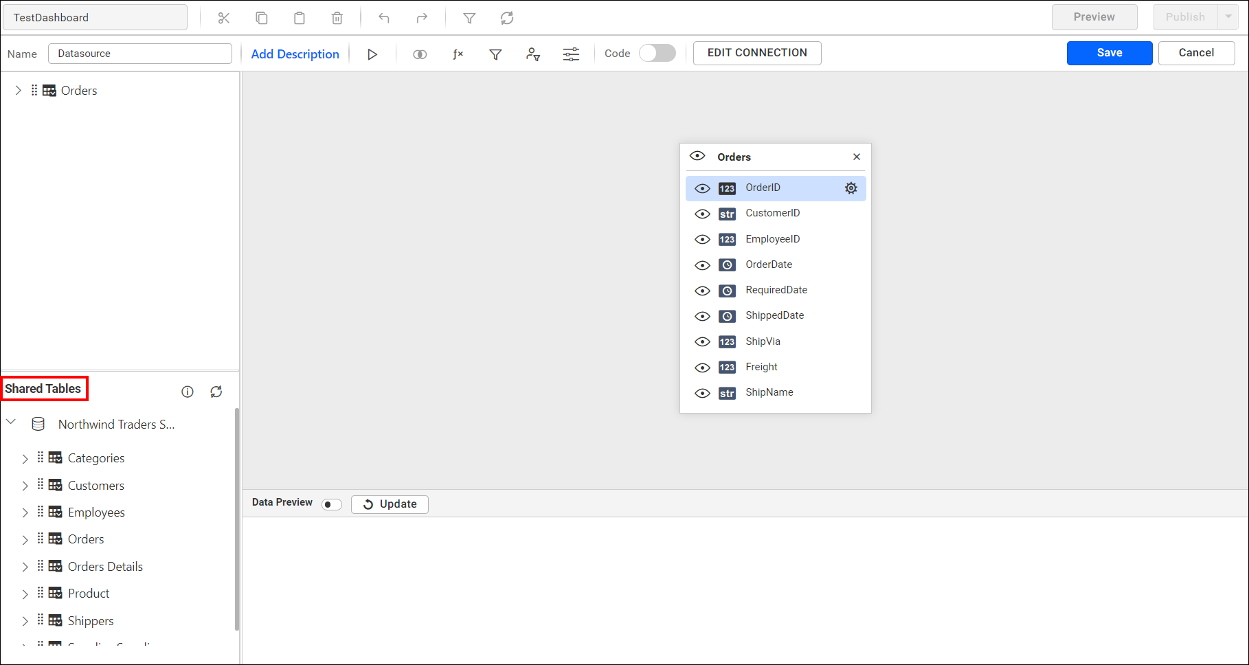This screenshot has width=1249, height=665.
Task: Expand the Shippers table
Action: point(25,621)
